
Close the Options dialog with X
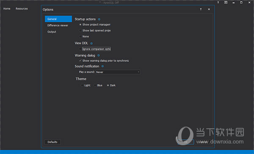[x=209, y=9]
